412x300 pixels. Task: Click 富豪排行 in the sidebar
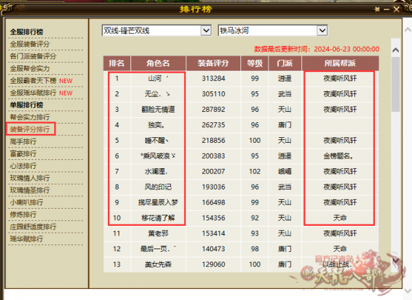[23, 154]
